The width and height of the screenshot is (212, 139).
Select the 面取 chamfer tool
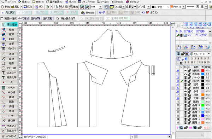[9, 102]
